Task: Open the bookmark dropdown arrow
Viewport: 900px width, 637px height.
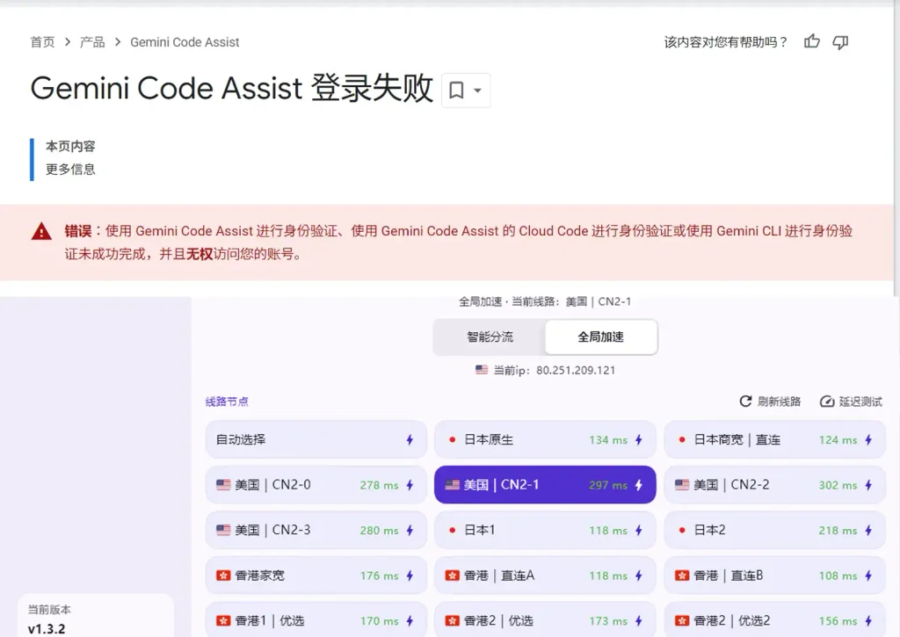Action: pyautogui.click(x=477, y=90)
